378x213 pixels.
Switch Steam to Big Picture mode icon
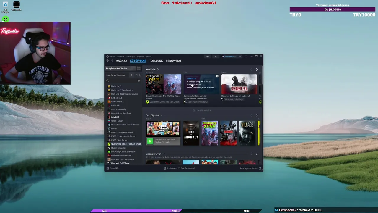246,56
